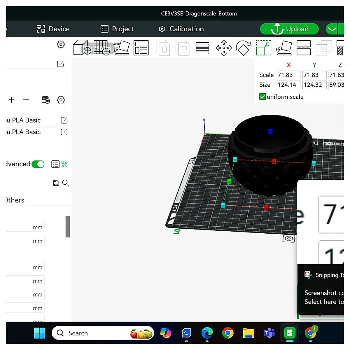Toggle the Advanced settings switch
Image resolution: width=350 pixels, height=350 pixels.
pyautogui.click(x=38, y=164)
